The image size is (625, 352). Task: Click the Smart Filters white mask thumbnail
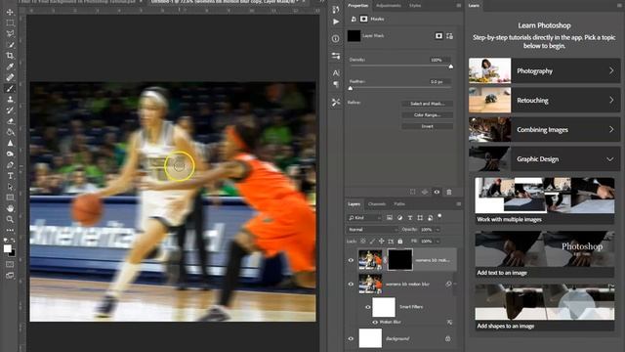pos(384,307)
